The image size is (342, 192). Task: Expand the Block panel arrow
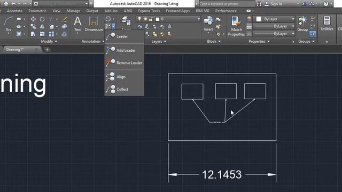220,42
